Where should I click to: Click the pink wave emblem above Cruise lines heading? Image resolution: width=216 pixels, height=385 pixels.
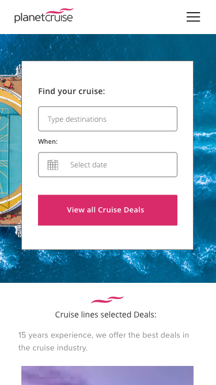[107, 300]
